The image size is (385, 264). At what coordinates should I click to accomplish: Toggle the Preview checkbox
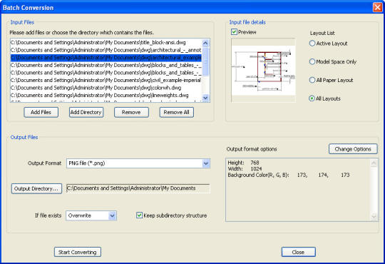[234, 32]
